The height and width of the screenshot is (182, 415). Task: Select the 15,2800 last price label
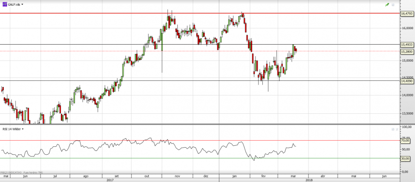click(x=407, y=51)
